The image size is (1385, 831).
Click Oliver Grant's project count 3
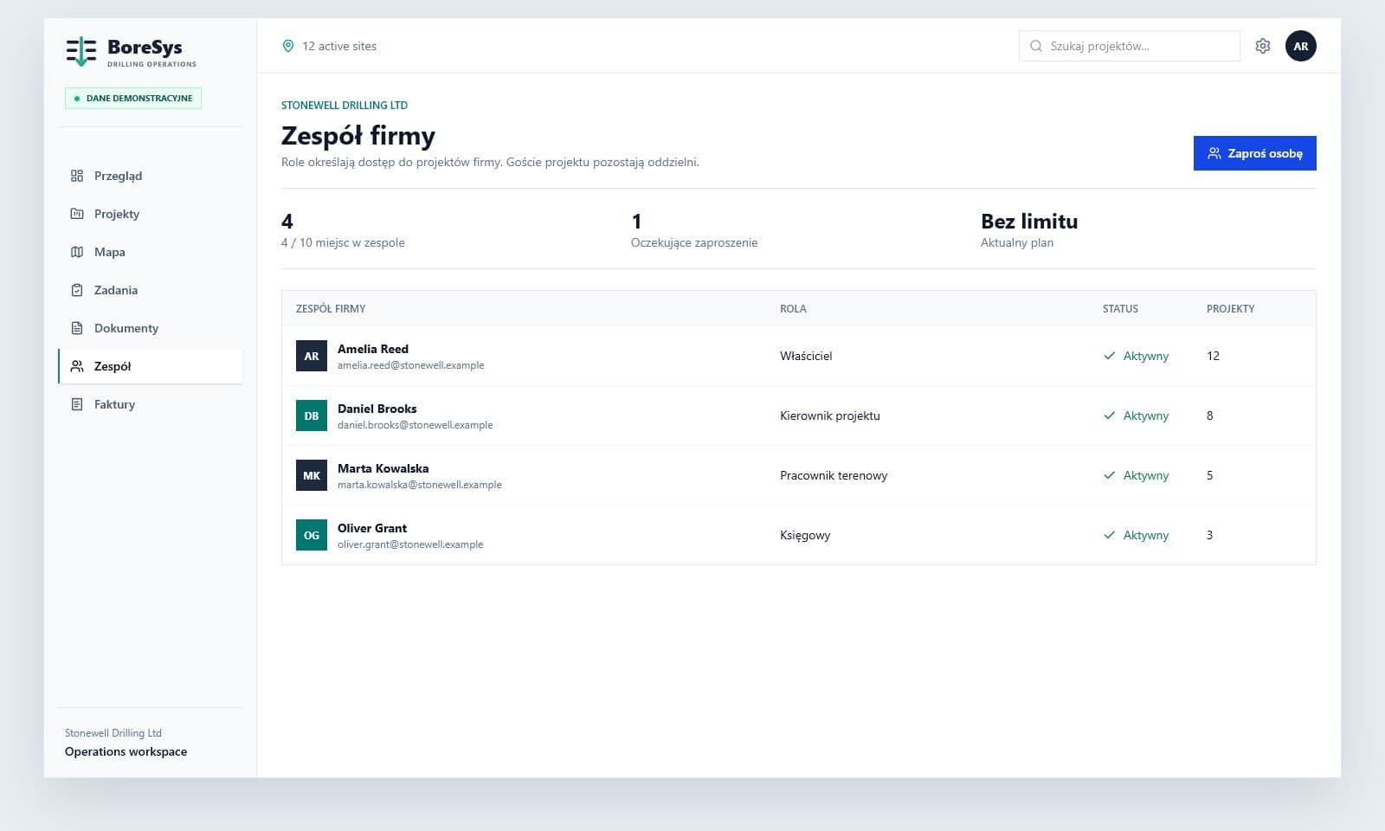(1210, 535)
